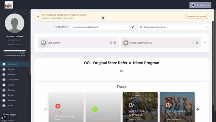Image resolution: width=216 pixels, height=122 pixels.
Task: Click the Cash Balance card
Action: pos(78,43)
